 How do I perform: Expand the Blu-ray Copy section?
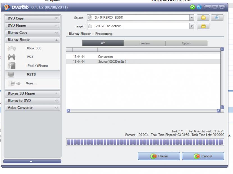pos(33,32)
